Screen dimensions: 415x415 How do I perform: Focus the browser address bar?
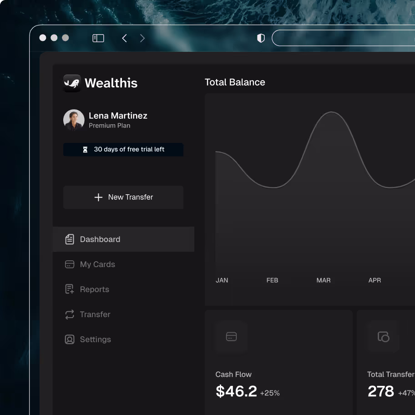343,38
